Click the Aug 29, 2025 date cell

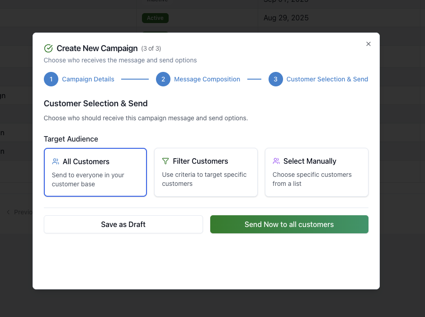coord(286,18)
